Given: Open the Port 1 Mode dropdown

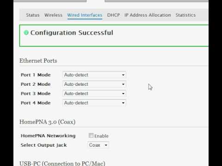Looking at the screenshot, I should [94, 75].
